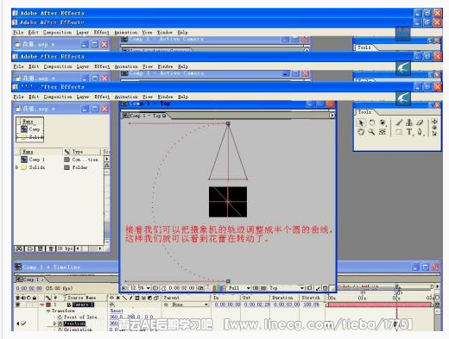Choose the Eraser tool
This screenshot has height=339, width=449.
click(420, 122)
